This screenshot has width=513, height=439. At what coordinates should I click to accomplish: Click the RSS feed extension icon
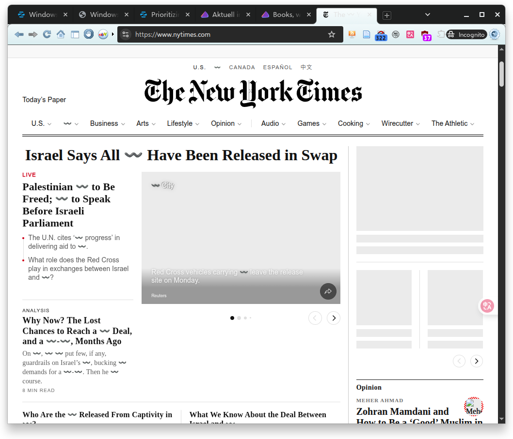pos(352,34)
